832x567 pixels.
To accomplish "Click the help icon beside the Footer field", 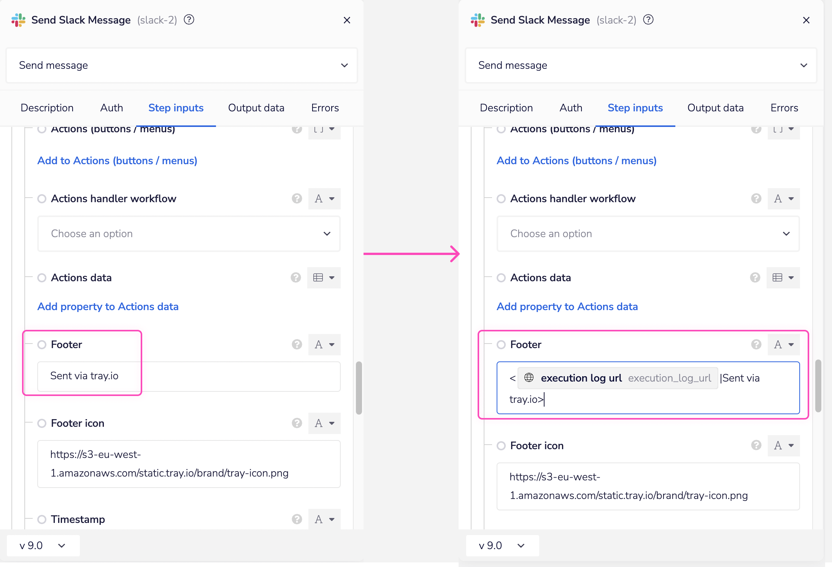I will pos(296,345).
